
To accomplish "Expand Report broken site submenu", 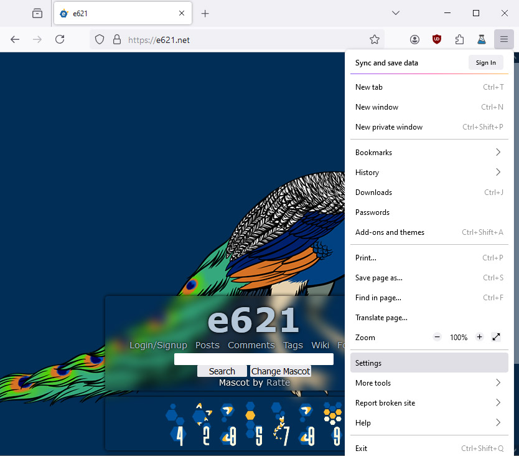I will [429, 402].
